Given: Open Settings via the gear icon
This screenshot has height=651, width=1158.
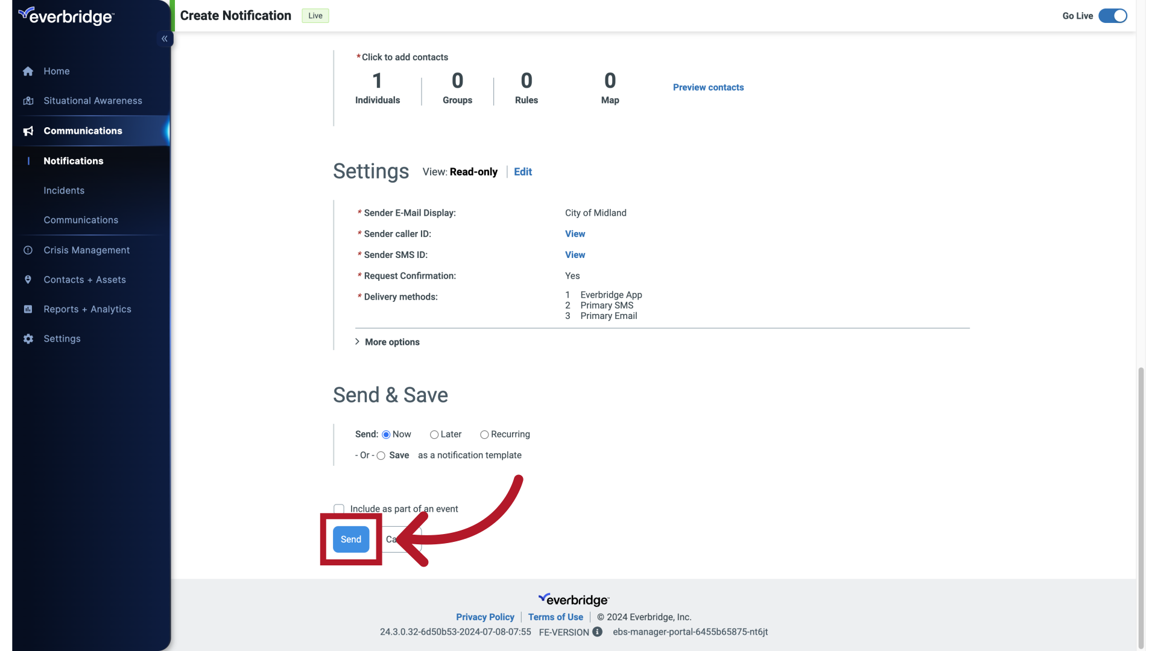Looking at the screenshot, I should pos(28,339).
